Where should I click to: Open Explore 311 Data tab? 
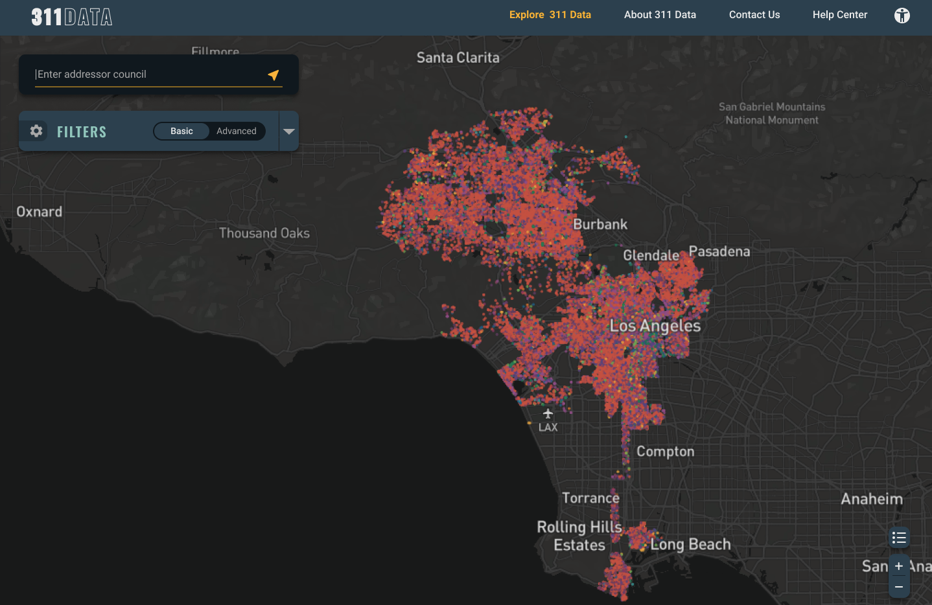click(550, 15)
